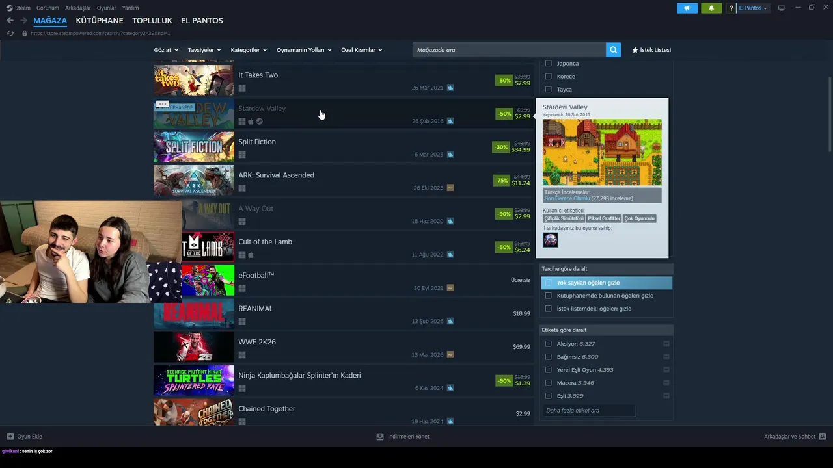Exclude the Macera tag with minus icon

pyautogui.click(x=666, y=383)
